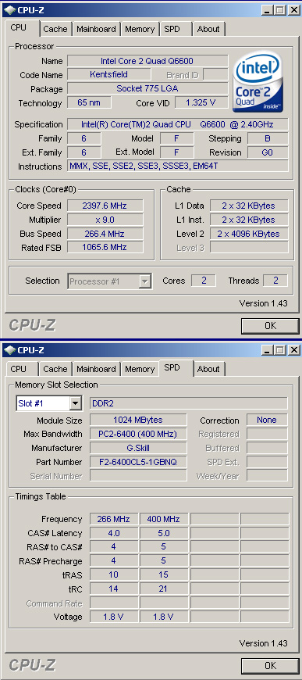Click the tRAS 10 cell
Image resolution: width=302 pixels, height=680 pixels.
tap(113, 574)
